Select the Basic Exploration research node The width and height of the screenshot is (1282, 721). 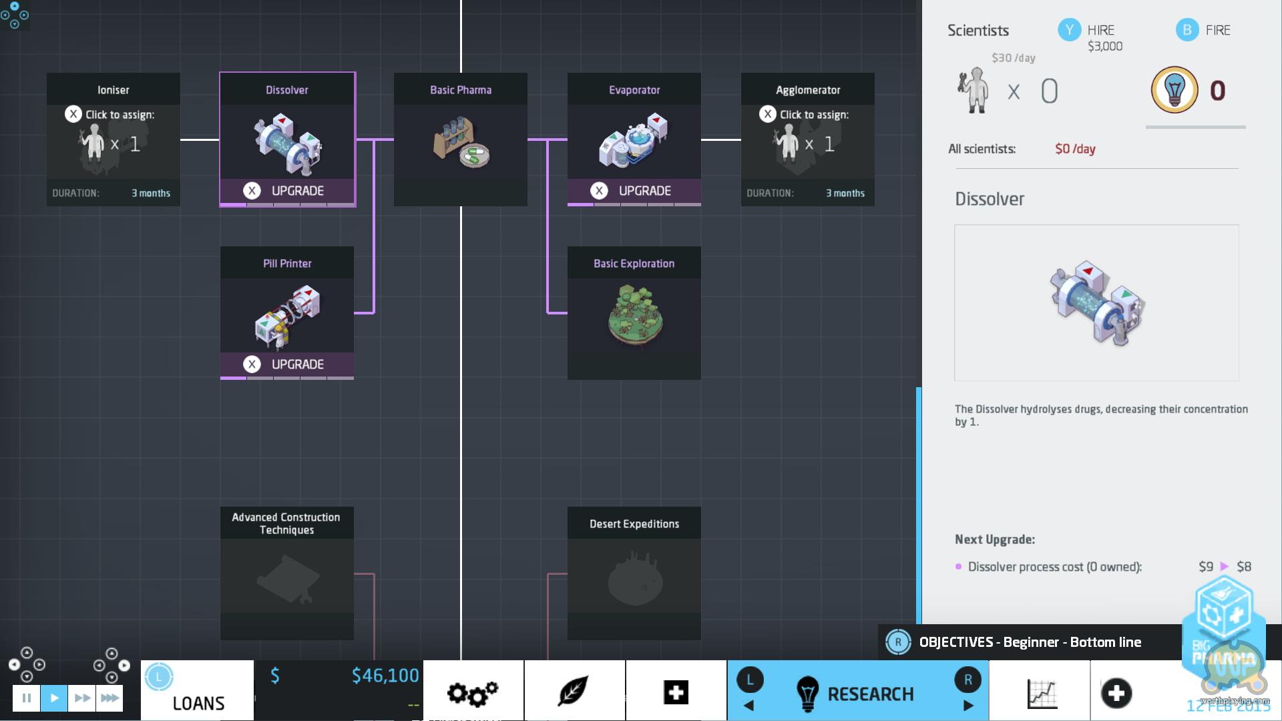[x=634, y=313]
